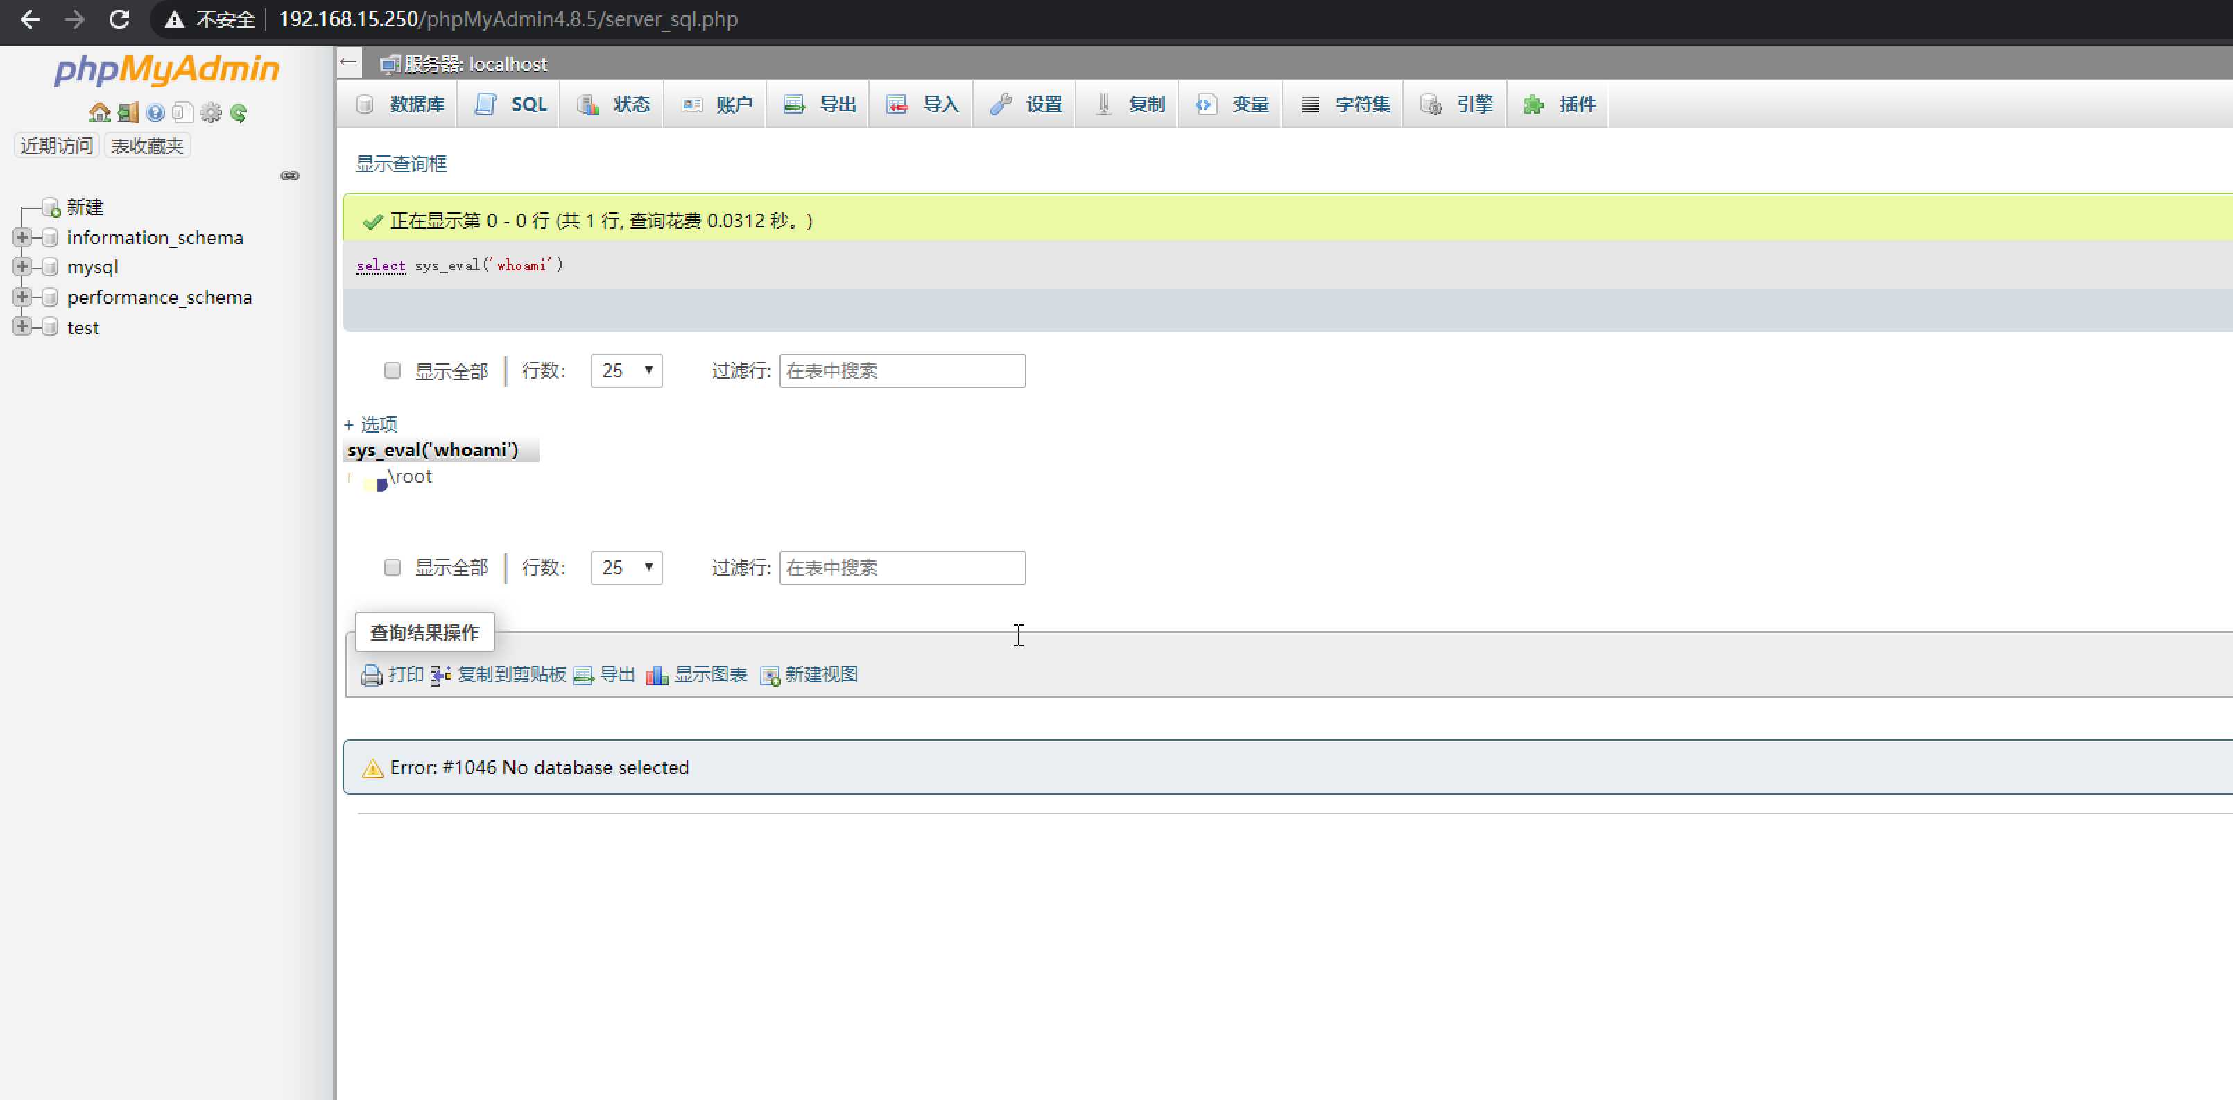
Task: Click the phpMyAdmin logo
Action: click(167, 69)
